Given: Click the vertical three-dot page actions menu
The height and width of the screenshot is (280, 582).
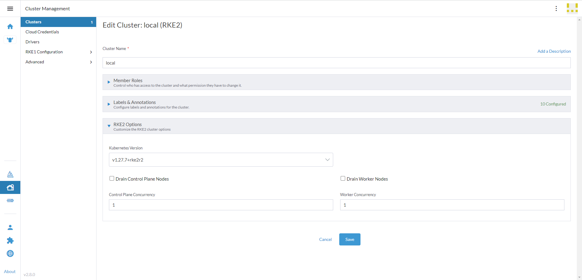Looking at the screenshot, I should tap(556, 8).
